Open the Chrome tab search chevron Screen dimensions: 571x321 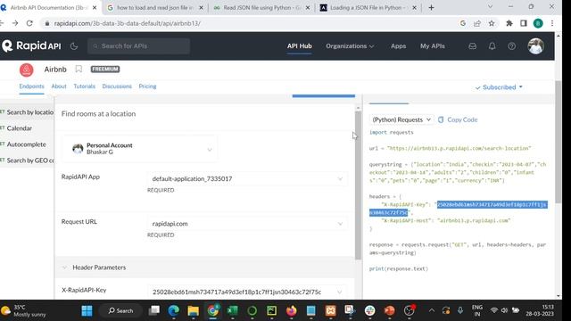[x=490, y=7]
